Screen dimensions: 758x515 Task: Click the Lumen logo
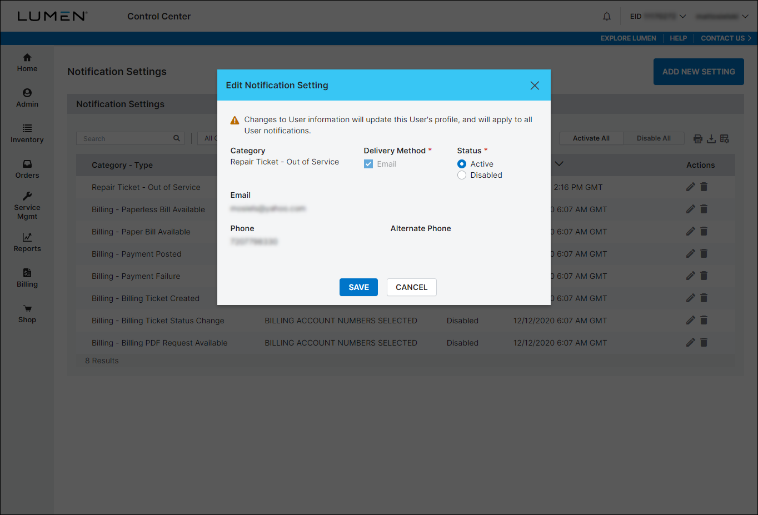pyautogui.click(x=52, y=16)
